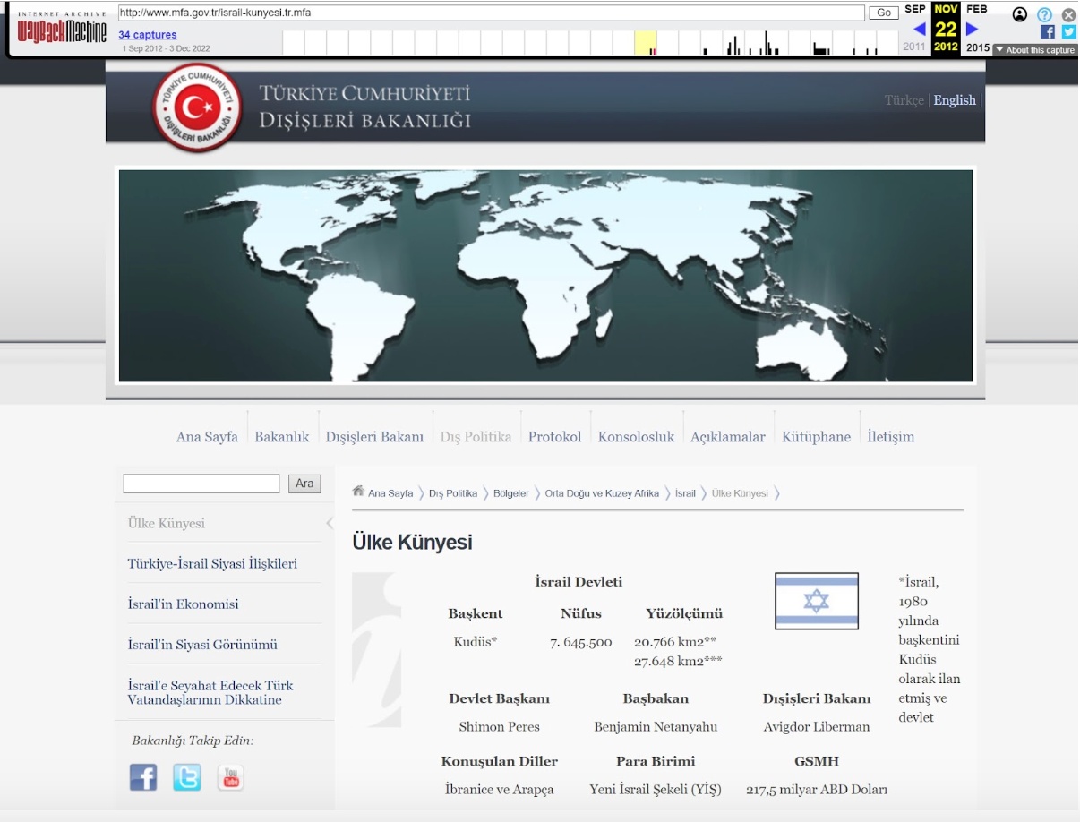The image size is (1080, 822).
Task: Click the Yeni İsrail Şekeli (YİŞ) text
Action: click(x=656, y=790)
